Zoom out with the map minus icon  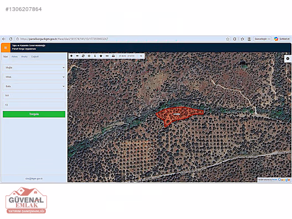(77, 56)
